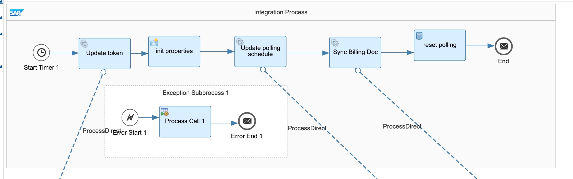Click the gear icon on Update token
The width and height of the screenshot is (573, 179).
[x=84, y=44]
